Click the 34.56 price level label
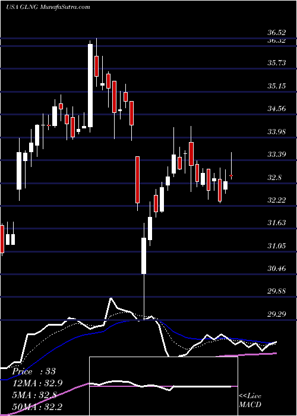297x416 pixels. click(x=277, y=109)
